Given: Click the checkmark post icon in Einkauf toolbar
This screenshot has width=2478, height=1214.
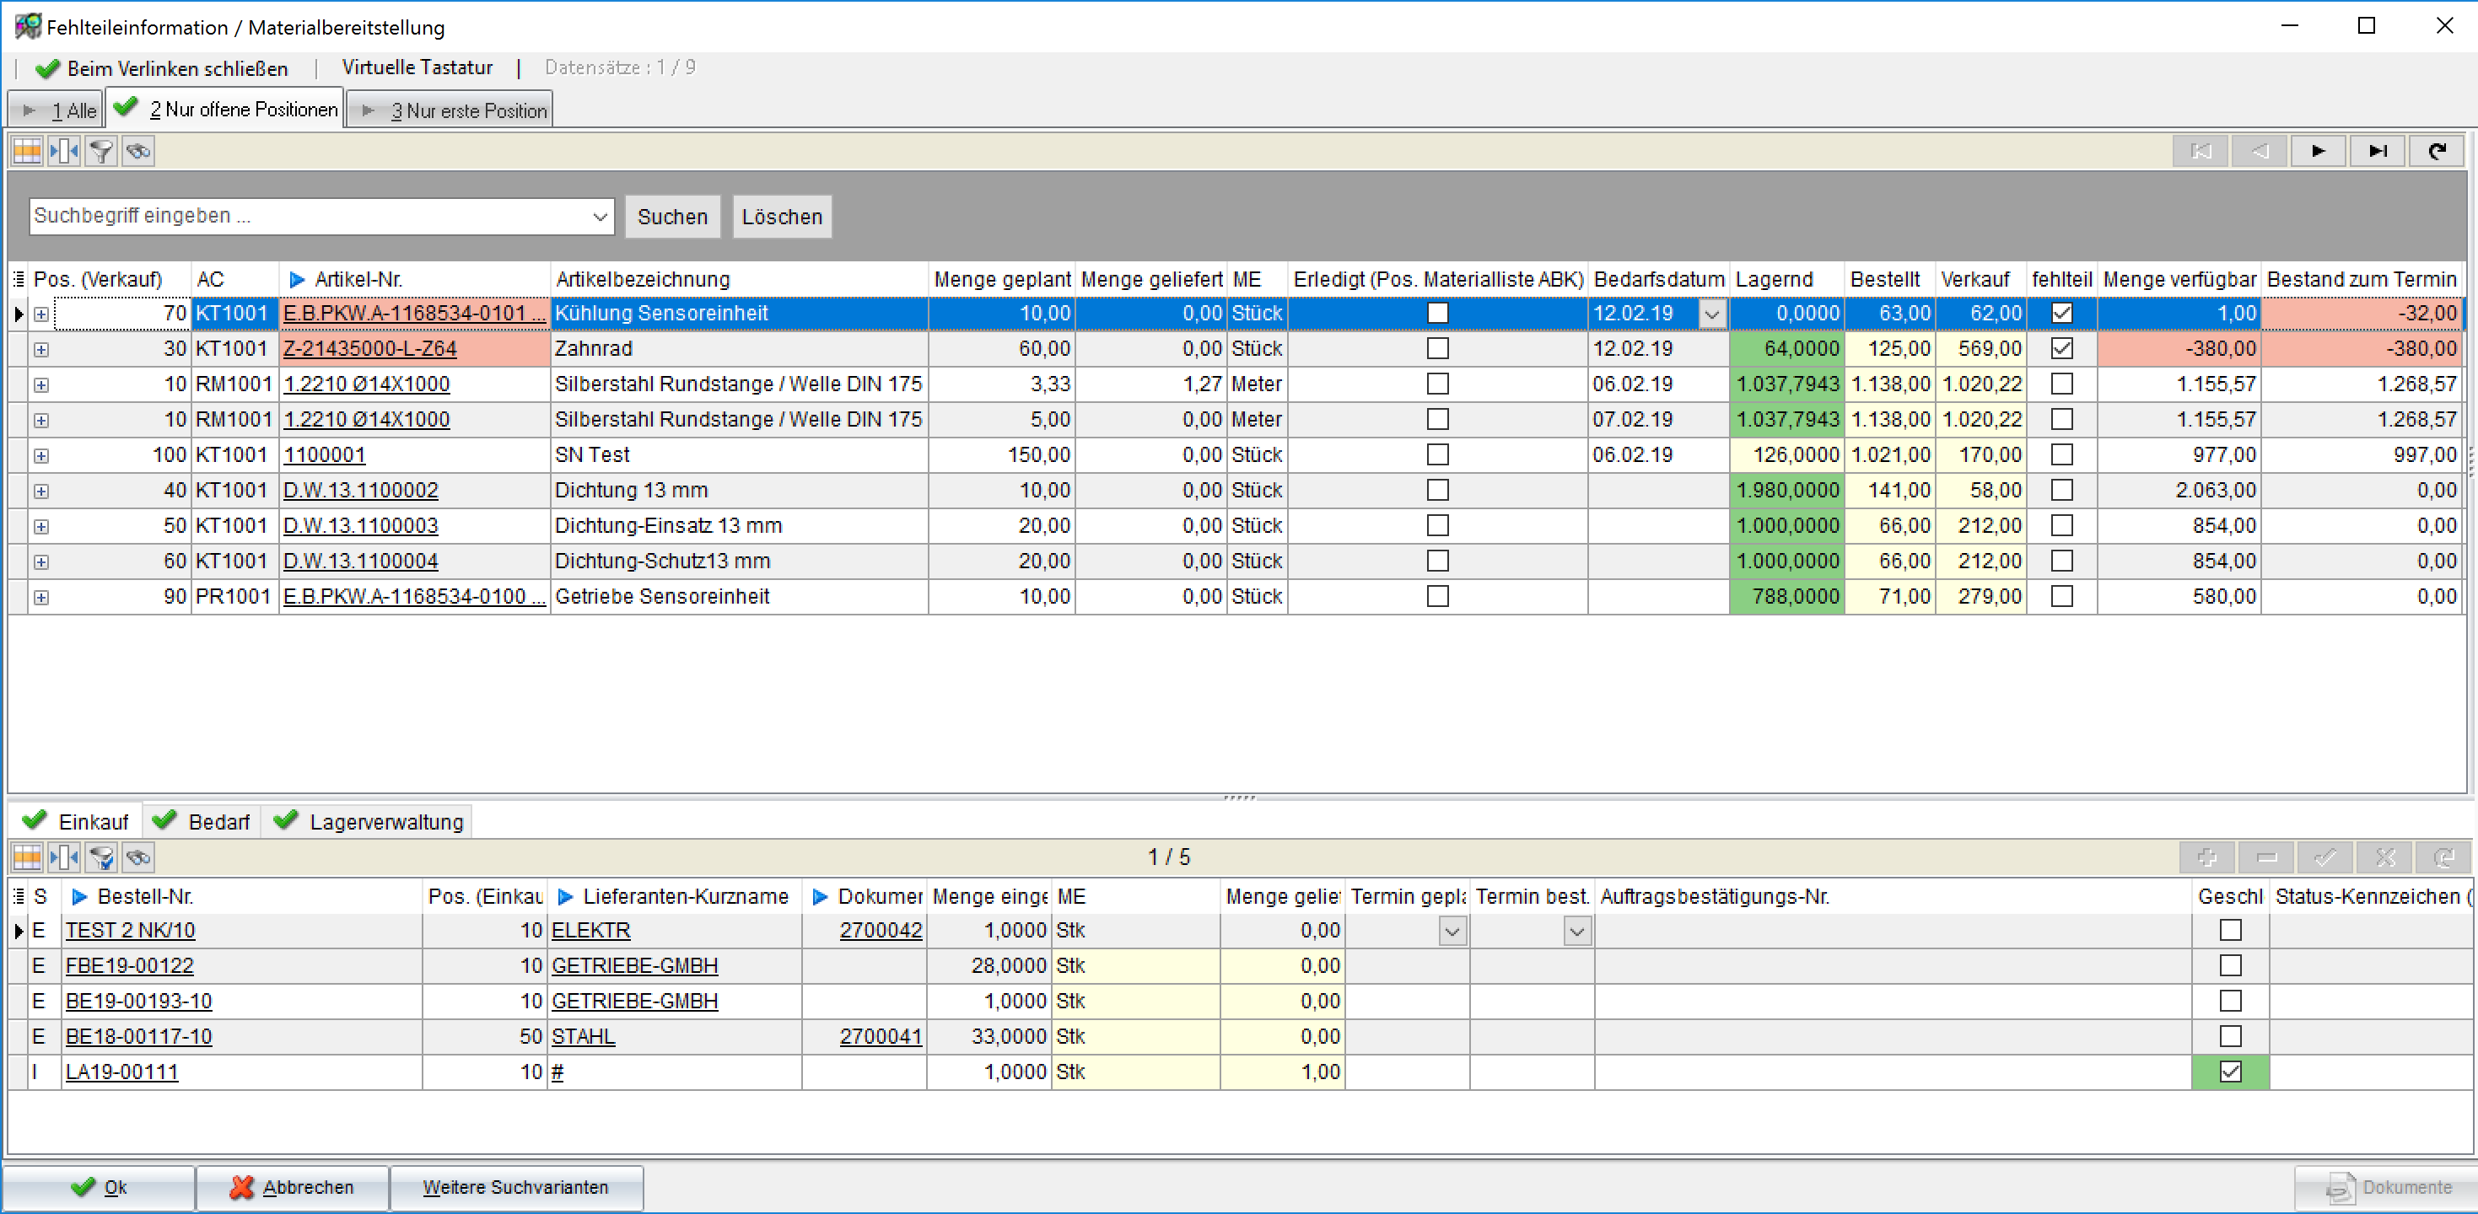Looking at the screenshot, I should pyautogui.click(x=2325, y=857).
